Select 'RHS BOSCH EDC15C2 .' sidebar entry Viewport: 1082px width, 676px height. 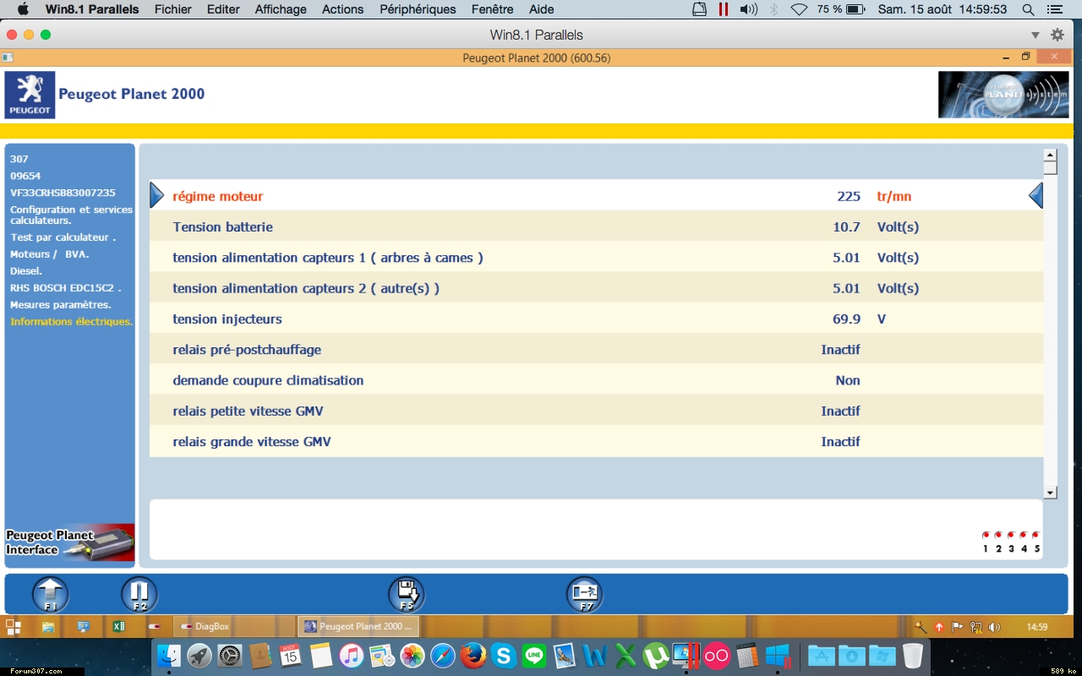click(65, 288)
